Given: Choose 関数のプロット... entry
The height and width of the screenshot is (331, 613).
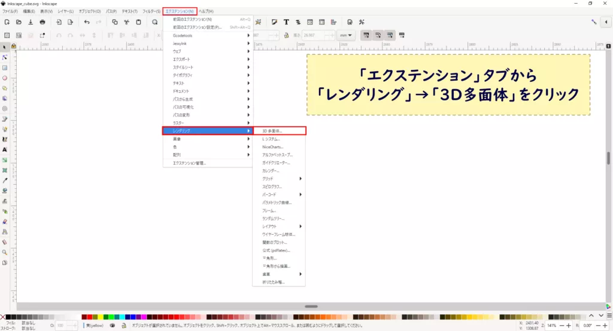Looking at the screenshot, I should click(279, 243).
